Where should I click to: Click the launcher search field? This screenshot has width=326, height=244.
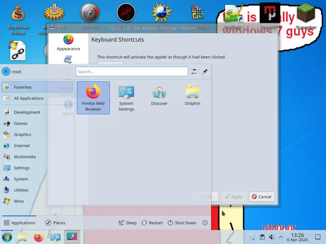132,71
